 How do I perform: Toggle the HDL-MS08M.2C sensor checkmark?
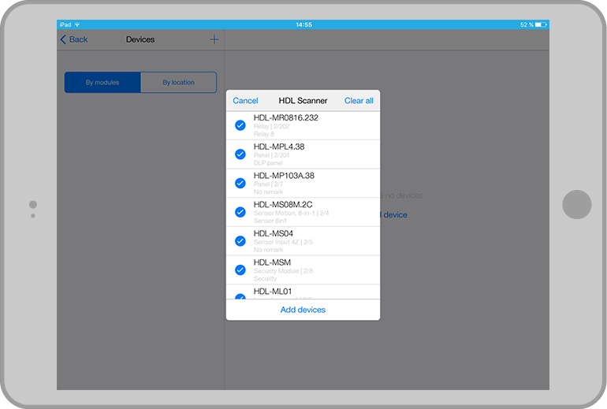point(240,212)
